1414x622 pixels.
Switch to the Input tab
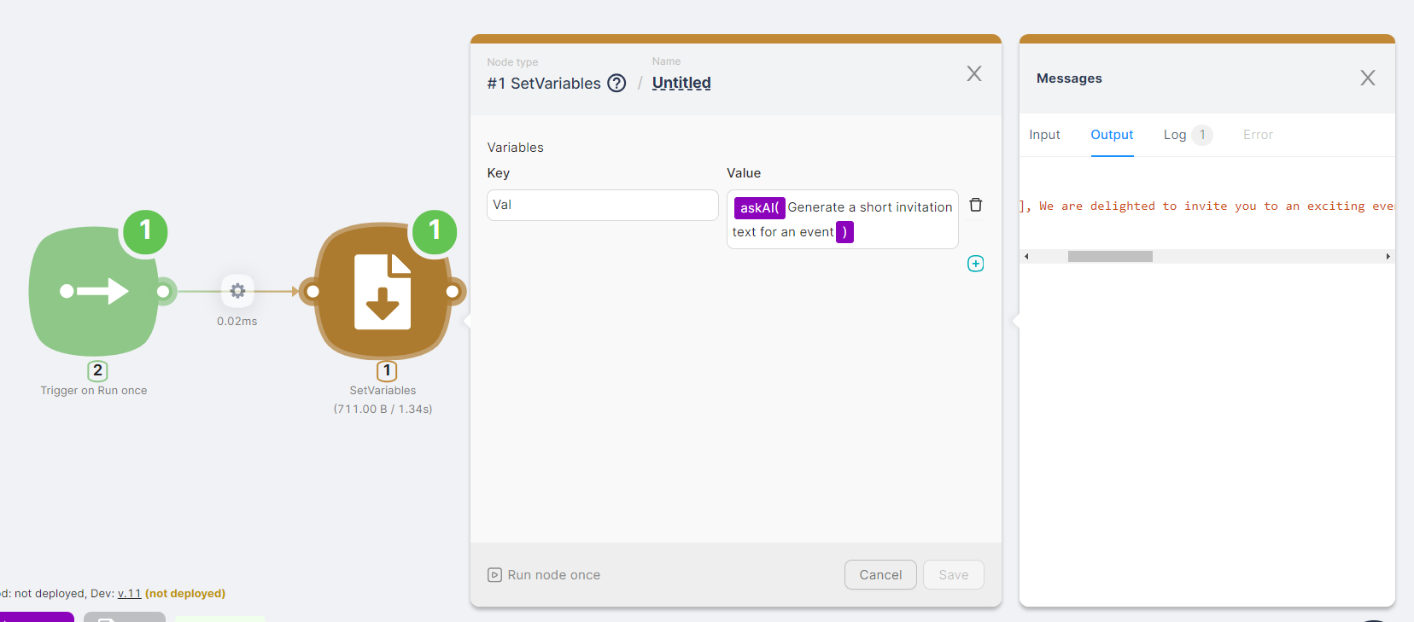tap(1044, 135)
